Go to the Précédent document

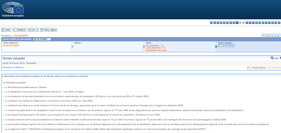pos(19,30)
